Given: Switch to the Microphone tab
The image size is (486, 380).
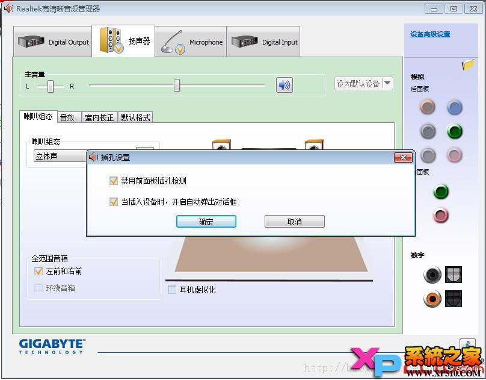Looking at the screenshot, I should click(191, 41).
